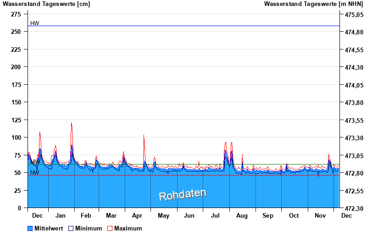Select the Nov month label on the x-axis
Image resolution: width=367 pixels, height=252 pixels.
click(319, 215)
